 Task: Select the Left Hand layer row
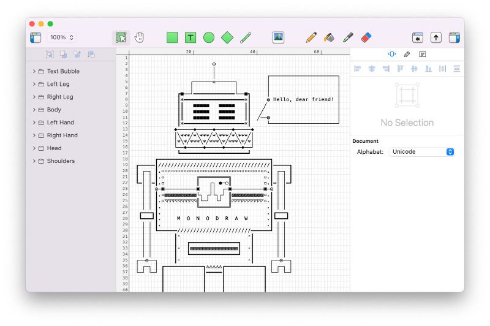tap(71, 123)
